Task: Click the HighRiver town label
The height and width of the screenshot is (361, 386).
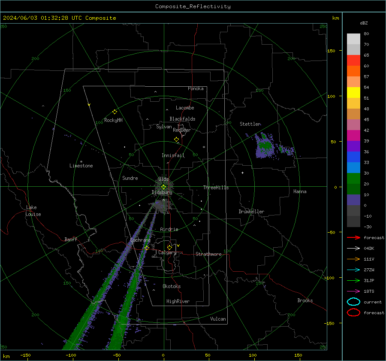Action: tap(178, 301)
